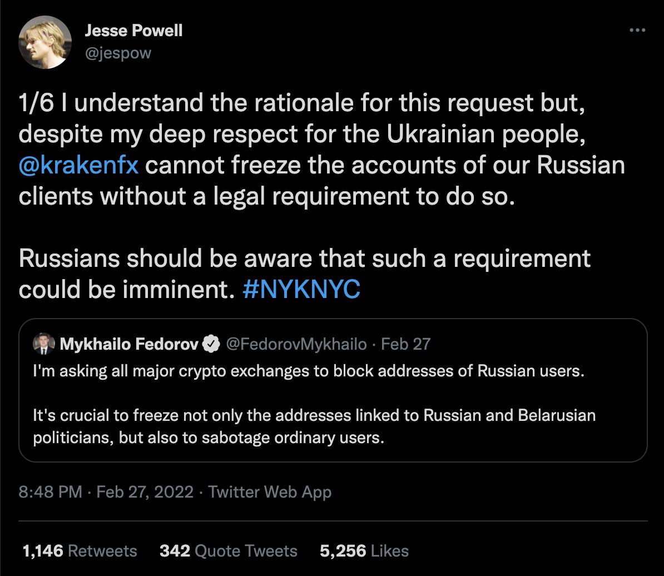
Task: Click Jesse Powell's profile avatar
Action: (45, 42)
